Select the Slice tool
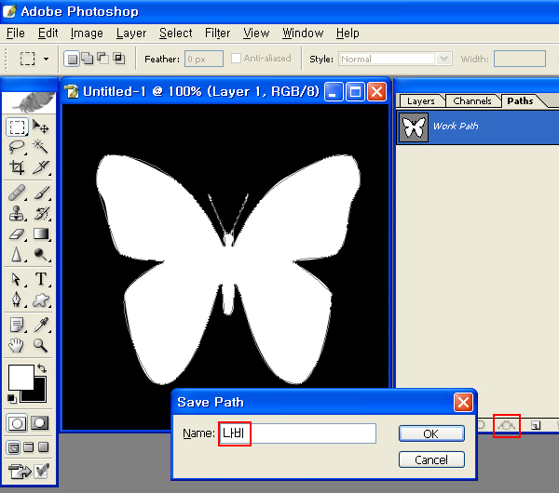This screenshot has width=559, height=493. 41,167
